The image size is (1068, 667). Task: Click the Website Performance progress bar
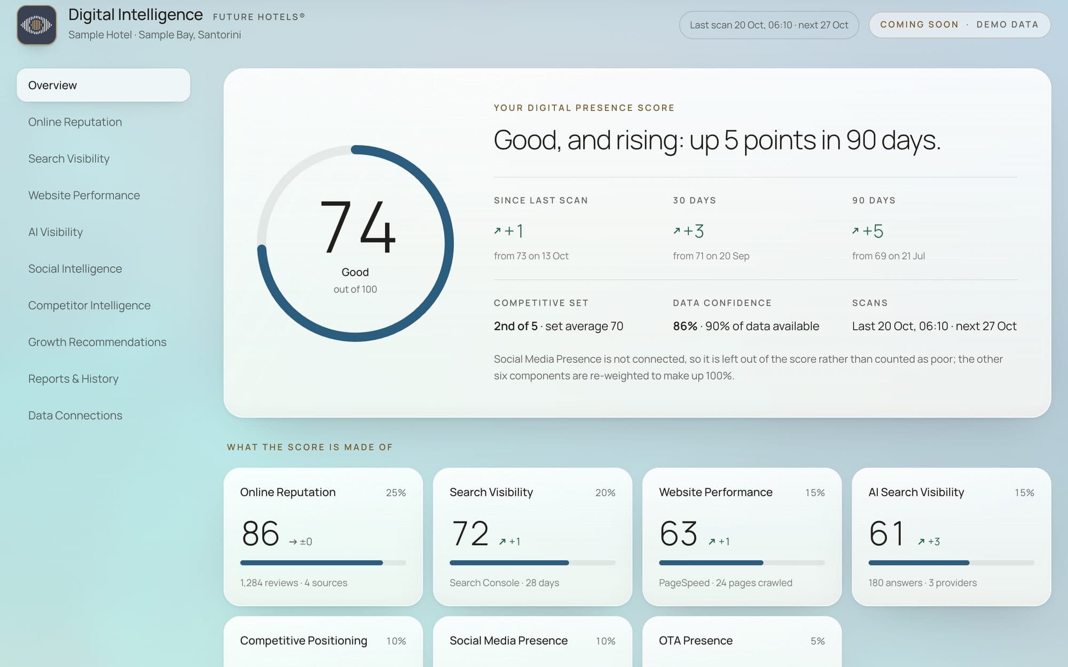pos(742,563)
